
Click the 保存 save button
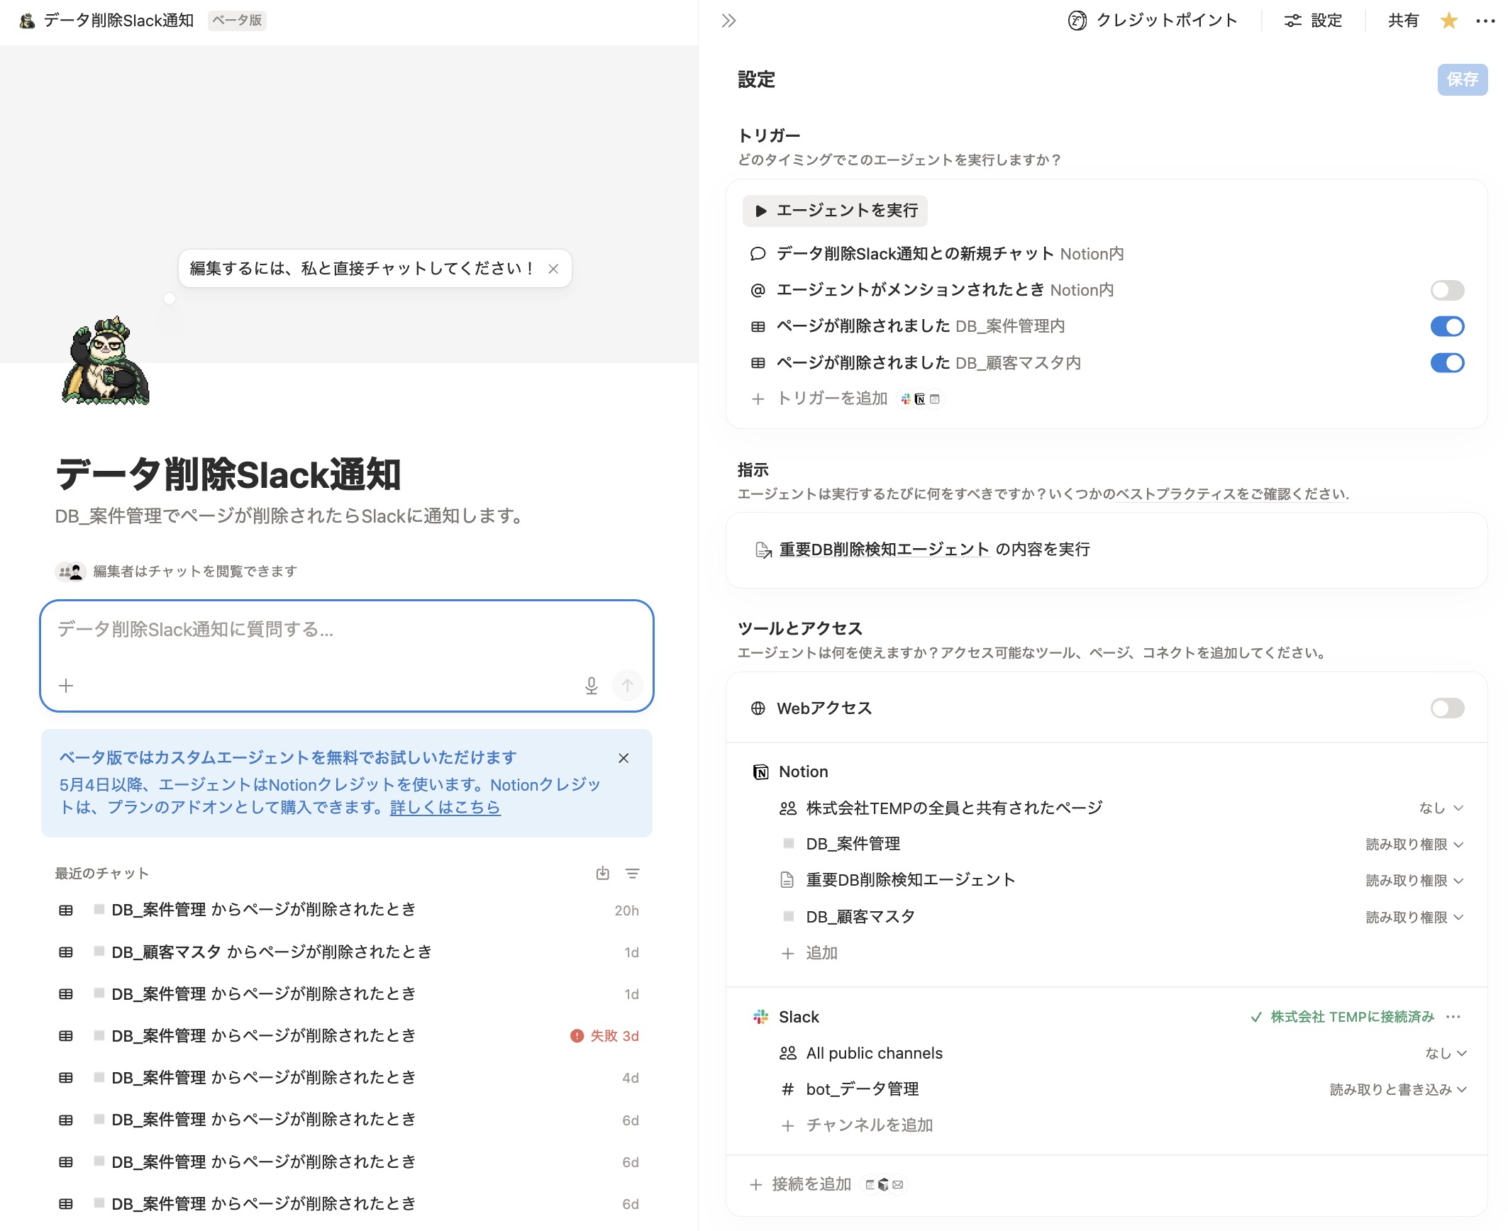tap(1462, 79)
